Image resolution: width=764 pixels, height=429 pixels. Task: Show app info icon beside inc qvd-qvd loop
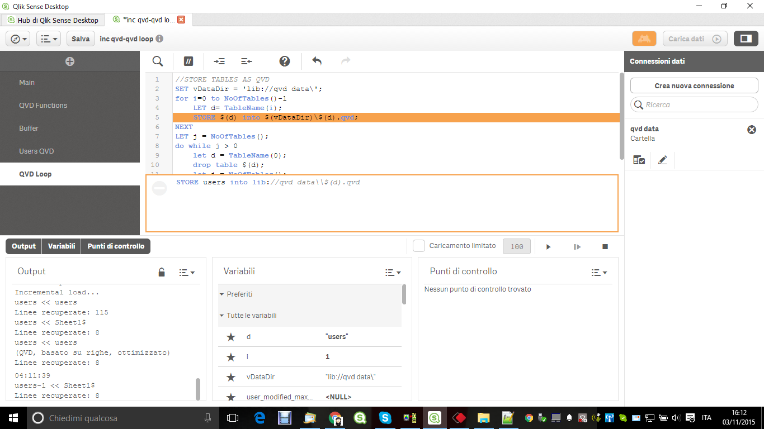click(x=159, y=39)
